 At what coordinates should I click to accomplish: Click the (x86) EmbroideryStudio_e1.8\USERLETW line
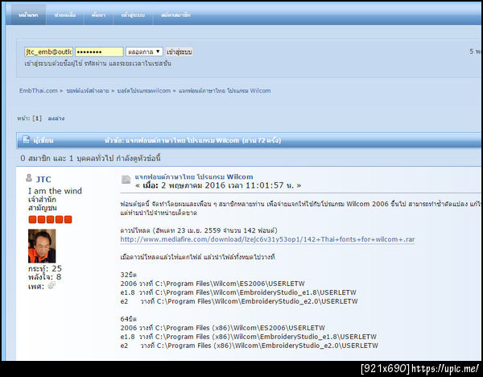[248, 337]
